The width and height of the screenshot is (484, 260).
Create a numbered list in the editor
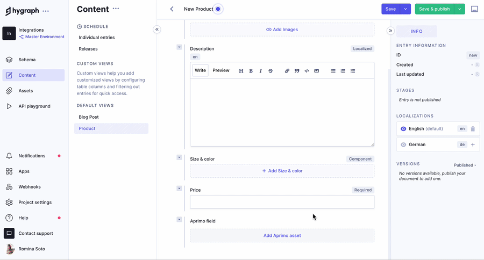tap(343, 71)
